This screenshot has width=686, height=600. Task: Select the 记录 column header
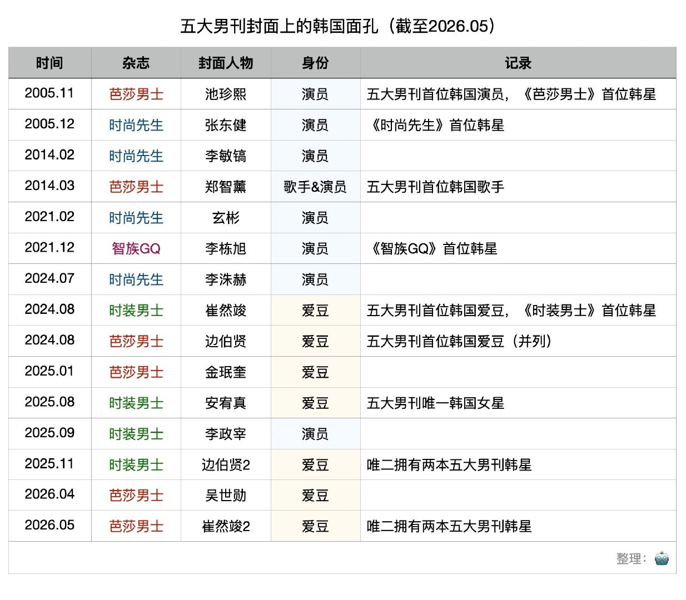[518, 63]
